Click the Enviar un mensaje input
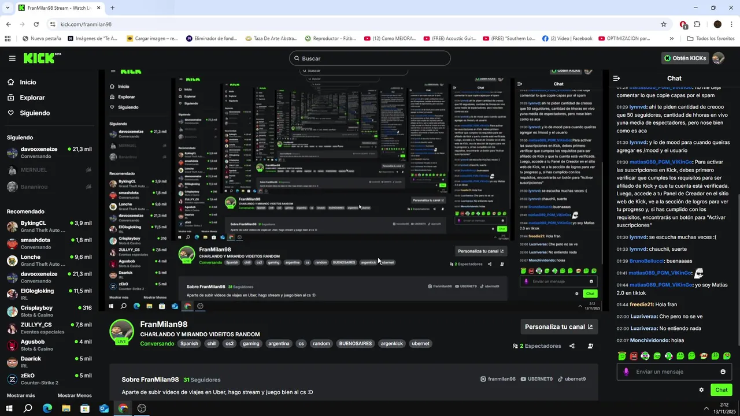Image resolution: width=740 pixels, height=416 pixels. (x=674, y=372)
